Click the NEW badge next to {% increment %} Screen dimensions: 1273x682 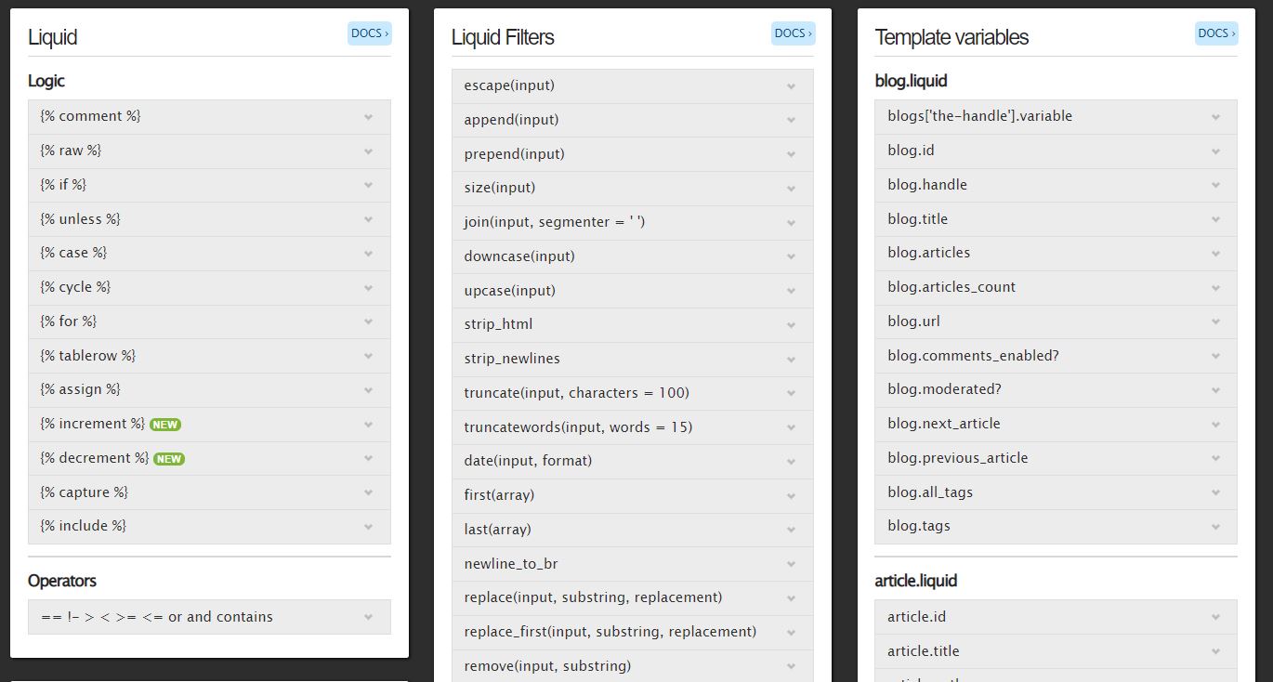(165, 425)
